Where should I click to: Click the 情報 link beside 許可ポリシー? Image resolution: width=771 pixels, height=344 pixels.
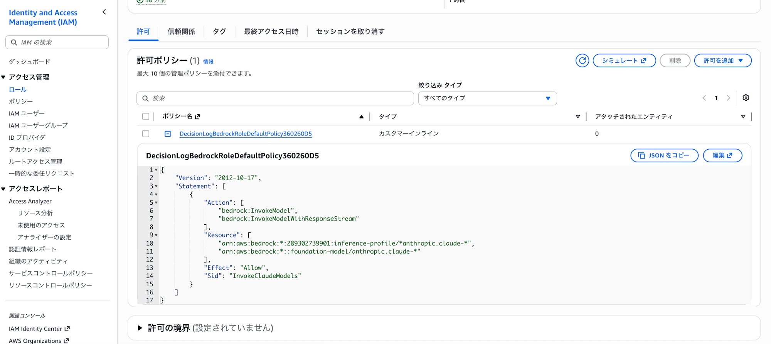coord(208,62)
